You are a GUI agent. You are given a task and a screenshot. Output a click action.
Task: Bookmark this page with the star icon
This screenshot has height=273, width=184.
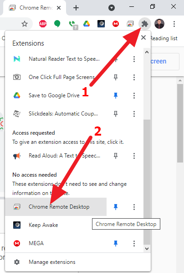[x=25, y=24]
